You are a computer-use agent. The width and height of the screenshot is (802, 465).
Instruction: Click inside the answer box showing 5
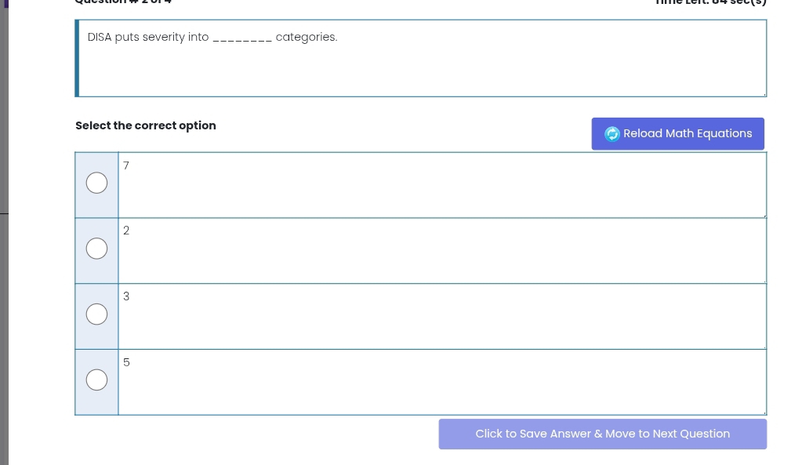tap(441, 382)
